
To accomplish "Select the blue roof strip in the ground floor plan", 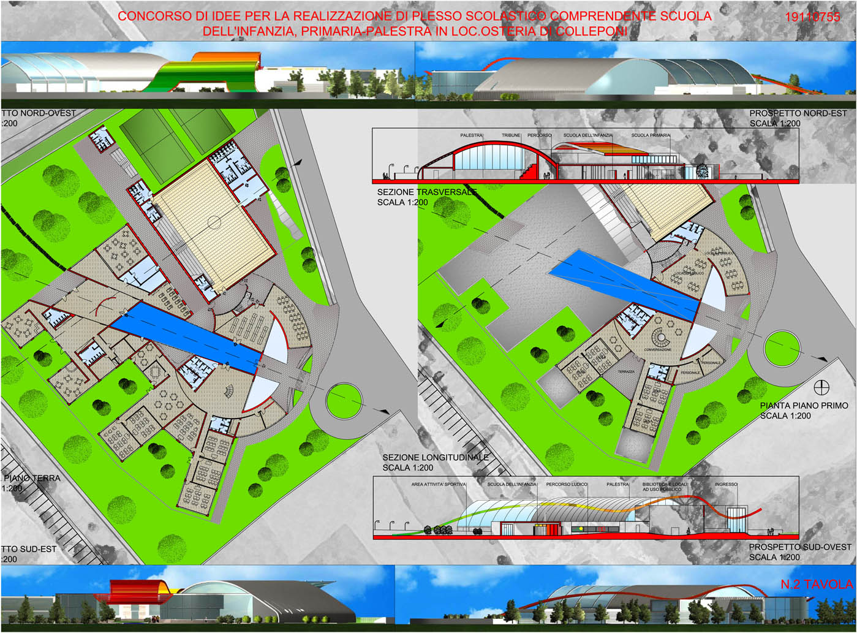I will pyautogui.click(x=184, y=338).
